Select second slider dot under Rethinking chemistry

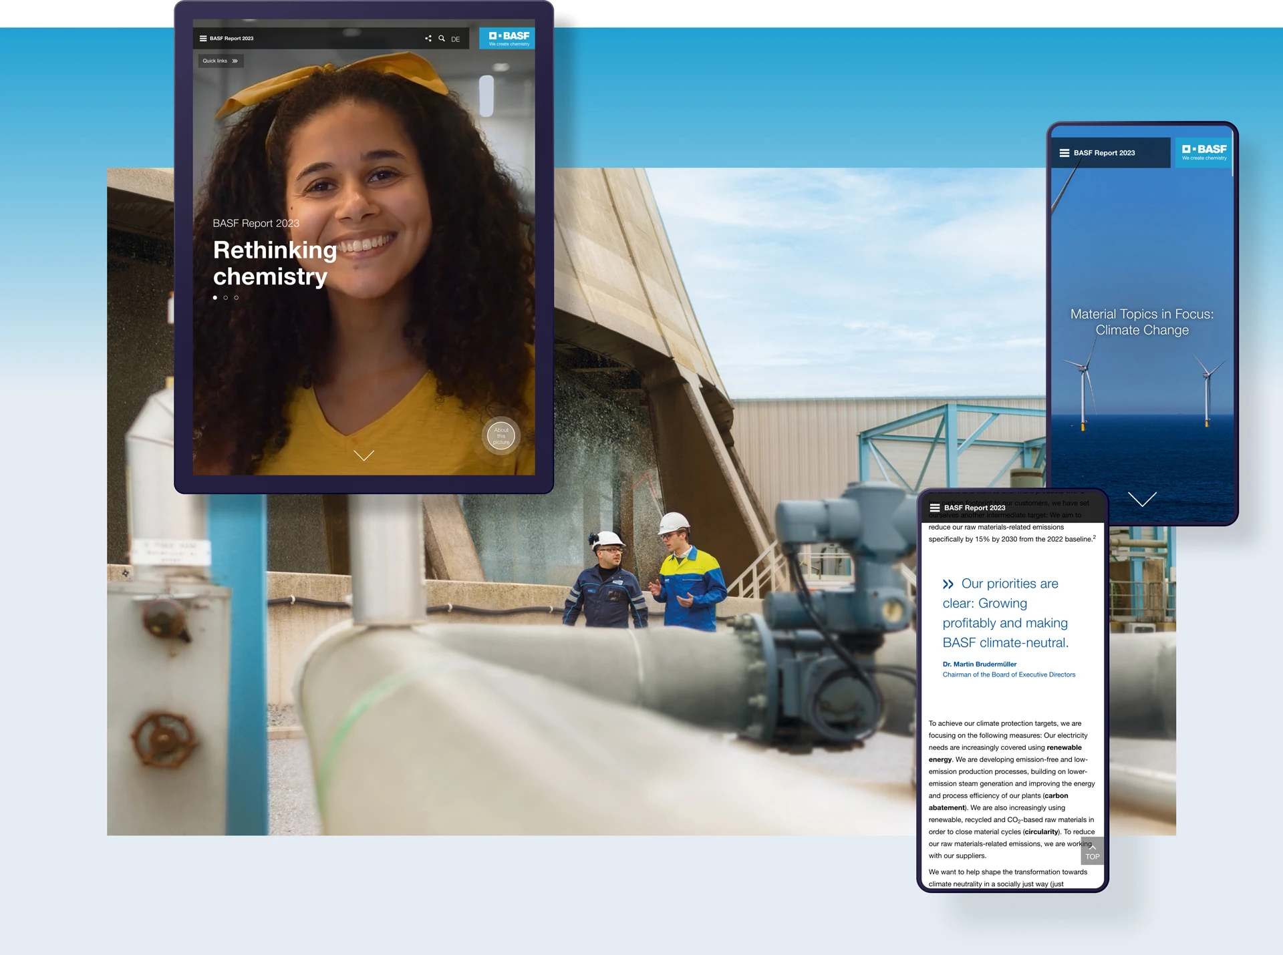[226, 298]
